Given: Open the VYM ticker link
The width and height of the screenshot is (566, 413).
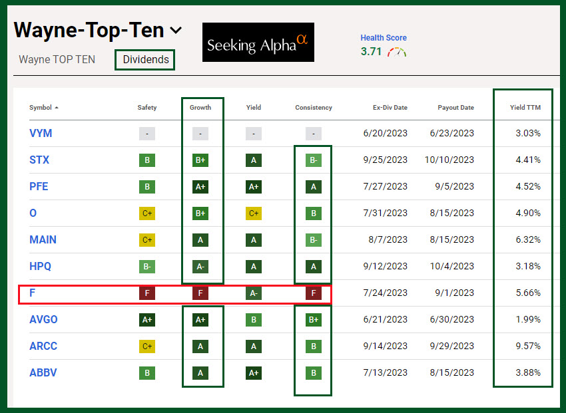Looking at the screenshot, I should tap(41, 133).
